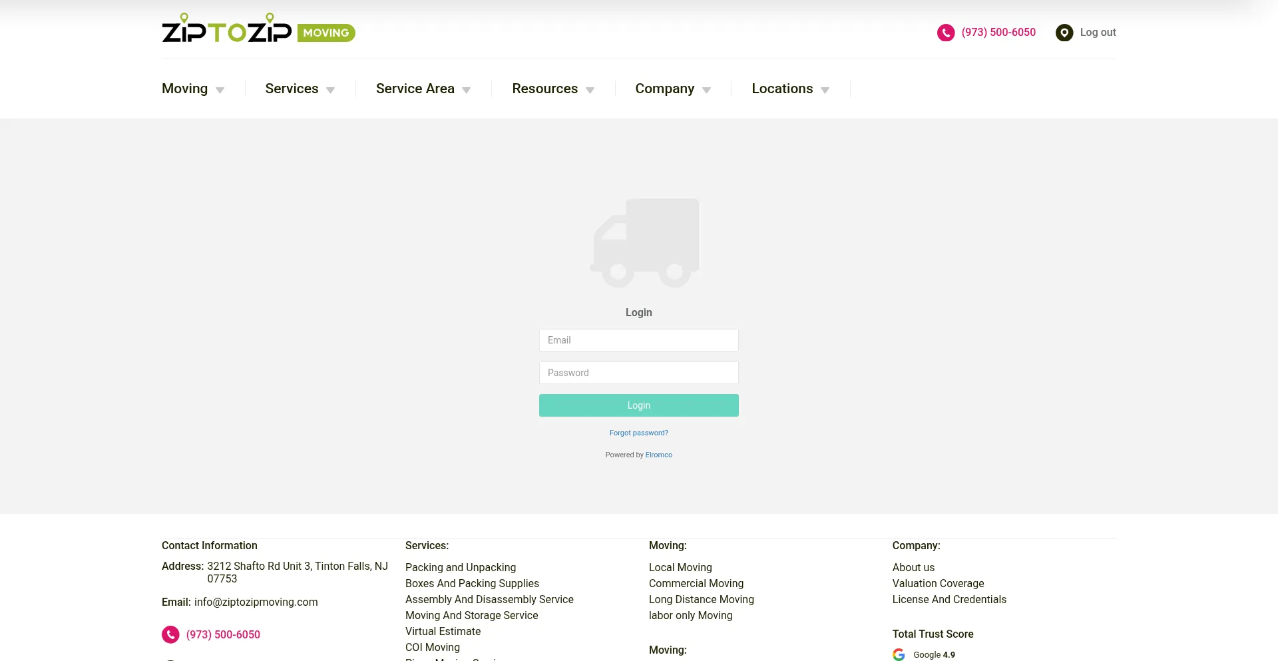This screenshot has height=661, width=1278.
Task: Click the gray moving truck image
Action: click(x=644, y=243)
